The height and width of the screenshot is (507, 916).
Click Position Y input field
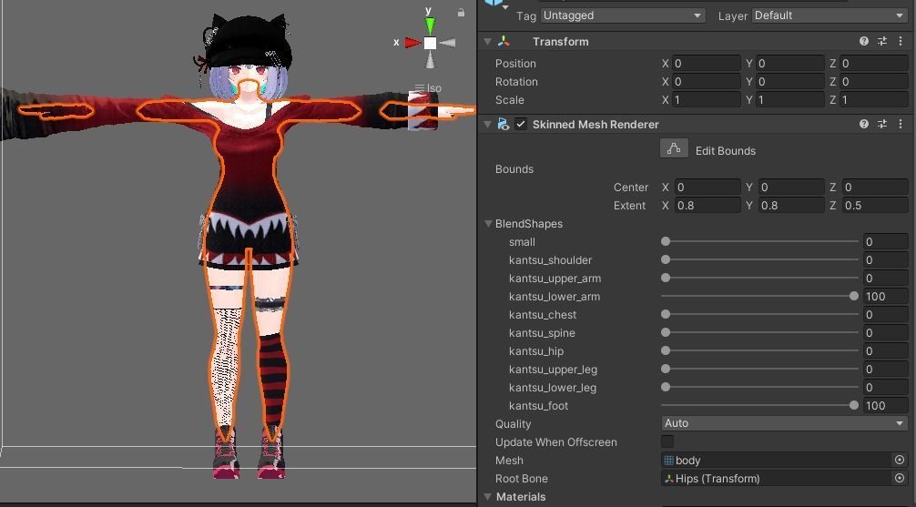[x=789, y=63]
